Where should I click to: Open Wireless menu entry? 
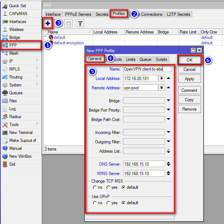[21, 30]
